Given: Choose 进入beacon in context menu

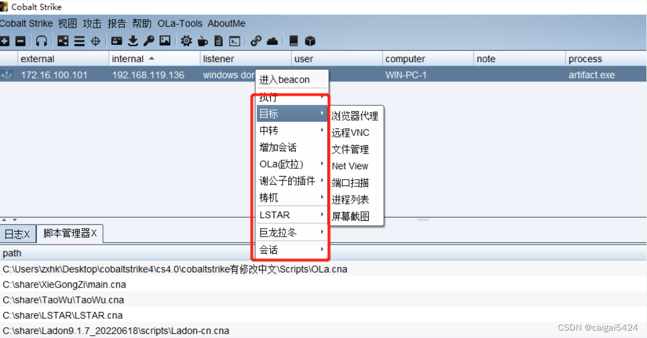Looking at the screenshot, I should 292,80.
